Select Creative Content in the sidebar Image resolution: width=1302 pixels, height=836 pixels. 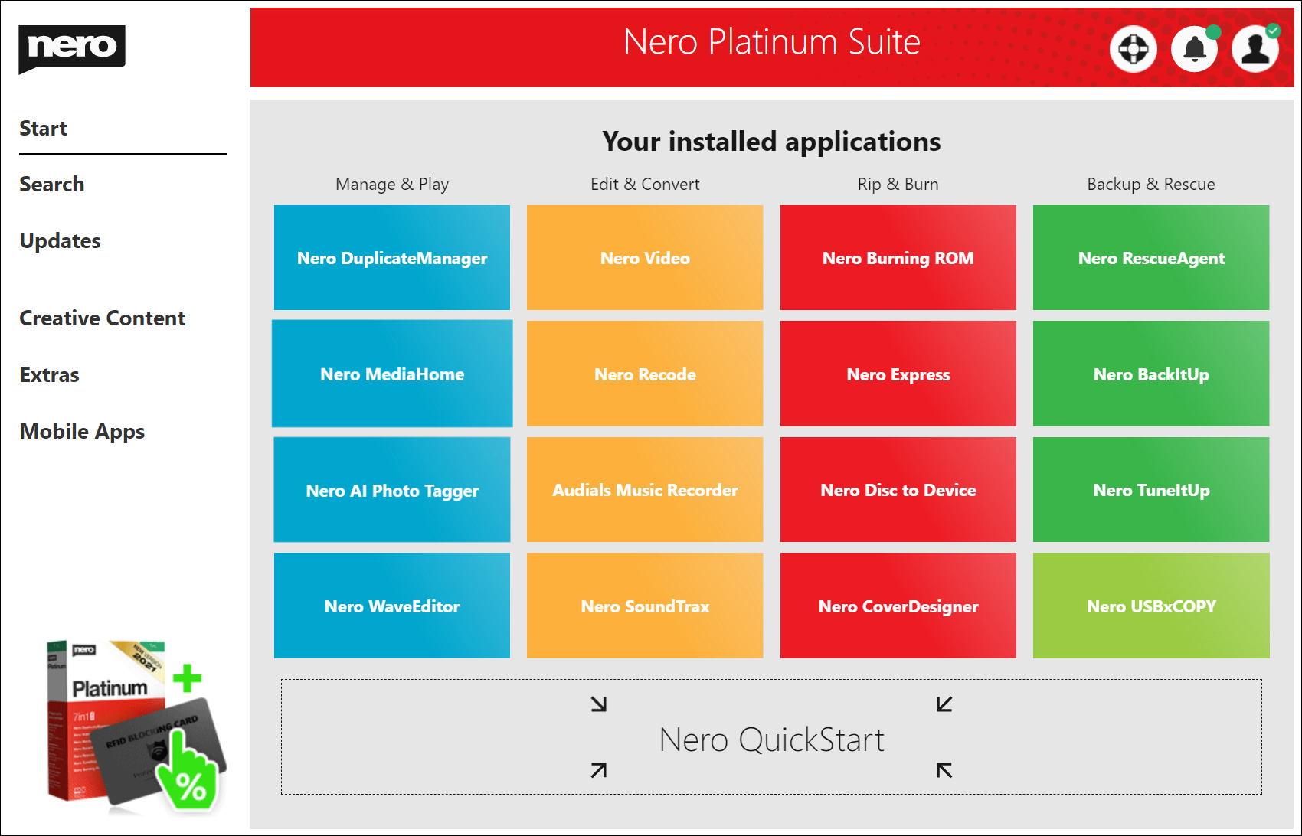(102, 318)
